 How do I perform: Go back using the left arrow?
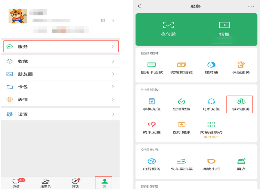[139, 6]
